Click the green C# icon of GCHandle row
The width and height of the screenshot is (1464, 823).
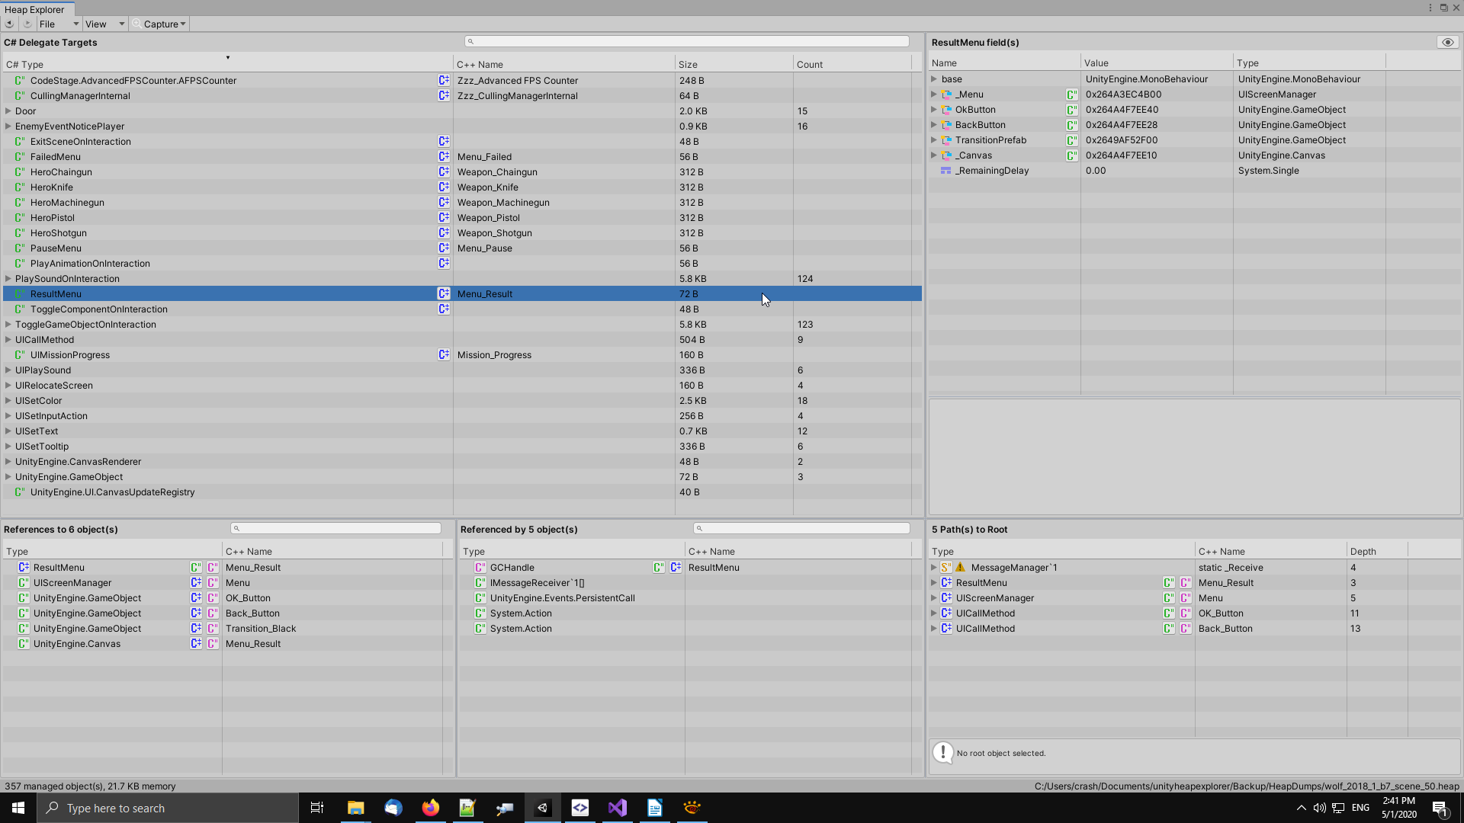(x=658, y=567)
